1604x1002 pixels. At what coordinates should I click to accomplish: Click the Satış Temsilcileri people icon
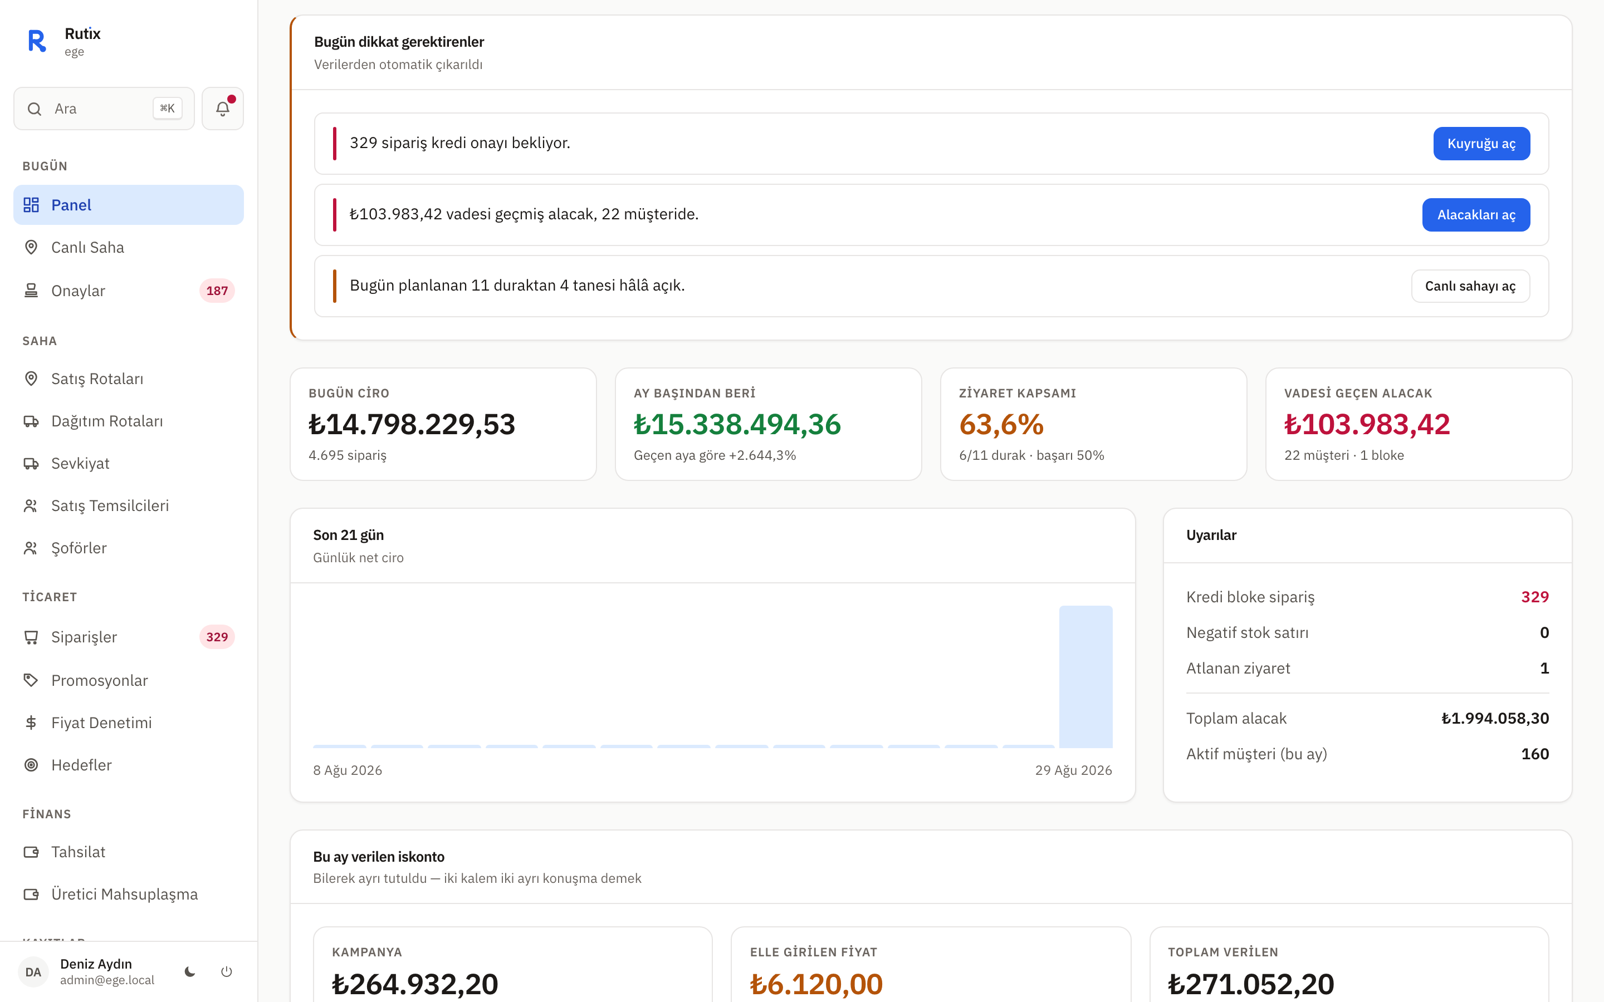pyautogui.click(x=31, y=505)
